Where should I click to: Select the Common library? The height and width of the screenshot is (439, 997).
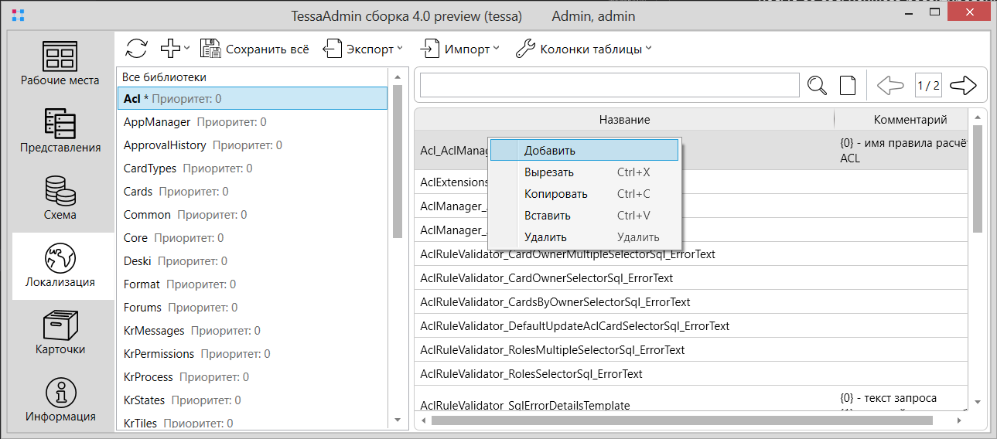click(x=252, y=215)
